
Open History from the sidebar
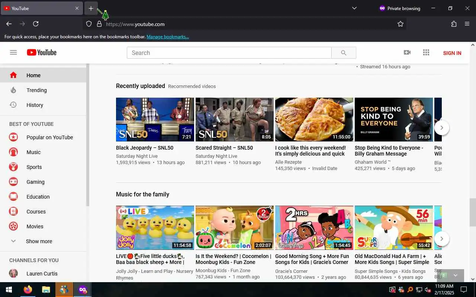click(43, 105)
